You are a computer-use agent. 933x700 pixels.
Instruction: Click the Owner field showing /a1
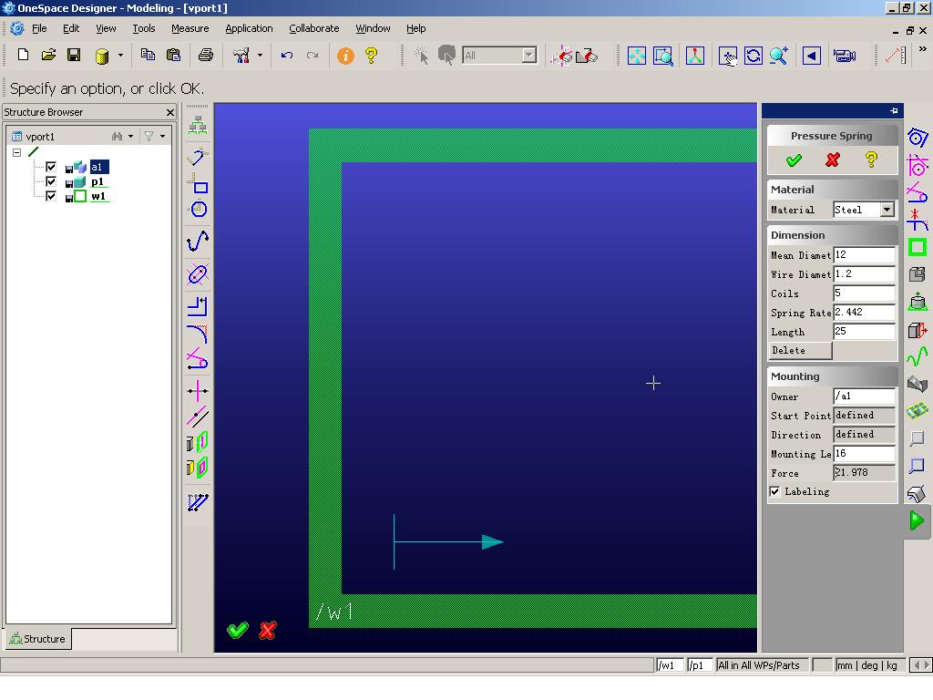point(864,396)
